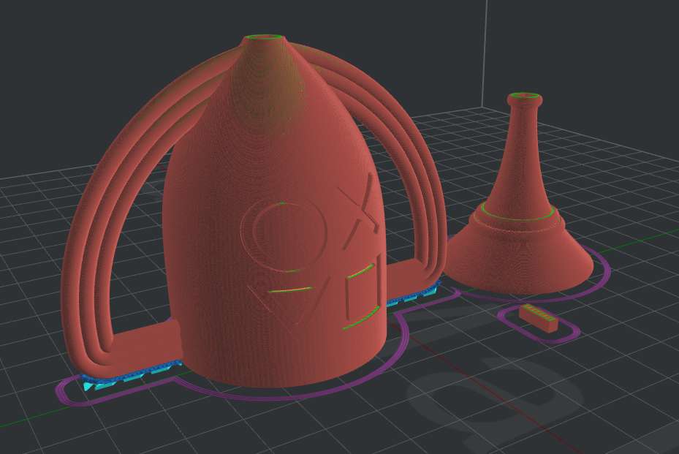Click the top opening of the dome model

point(264,38)
